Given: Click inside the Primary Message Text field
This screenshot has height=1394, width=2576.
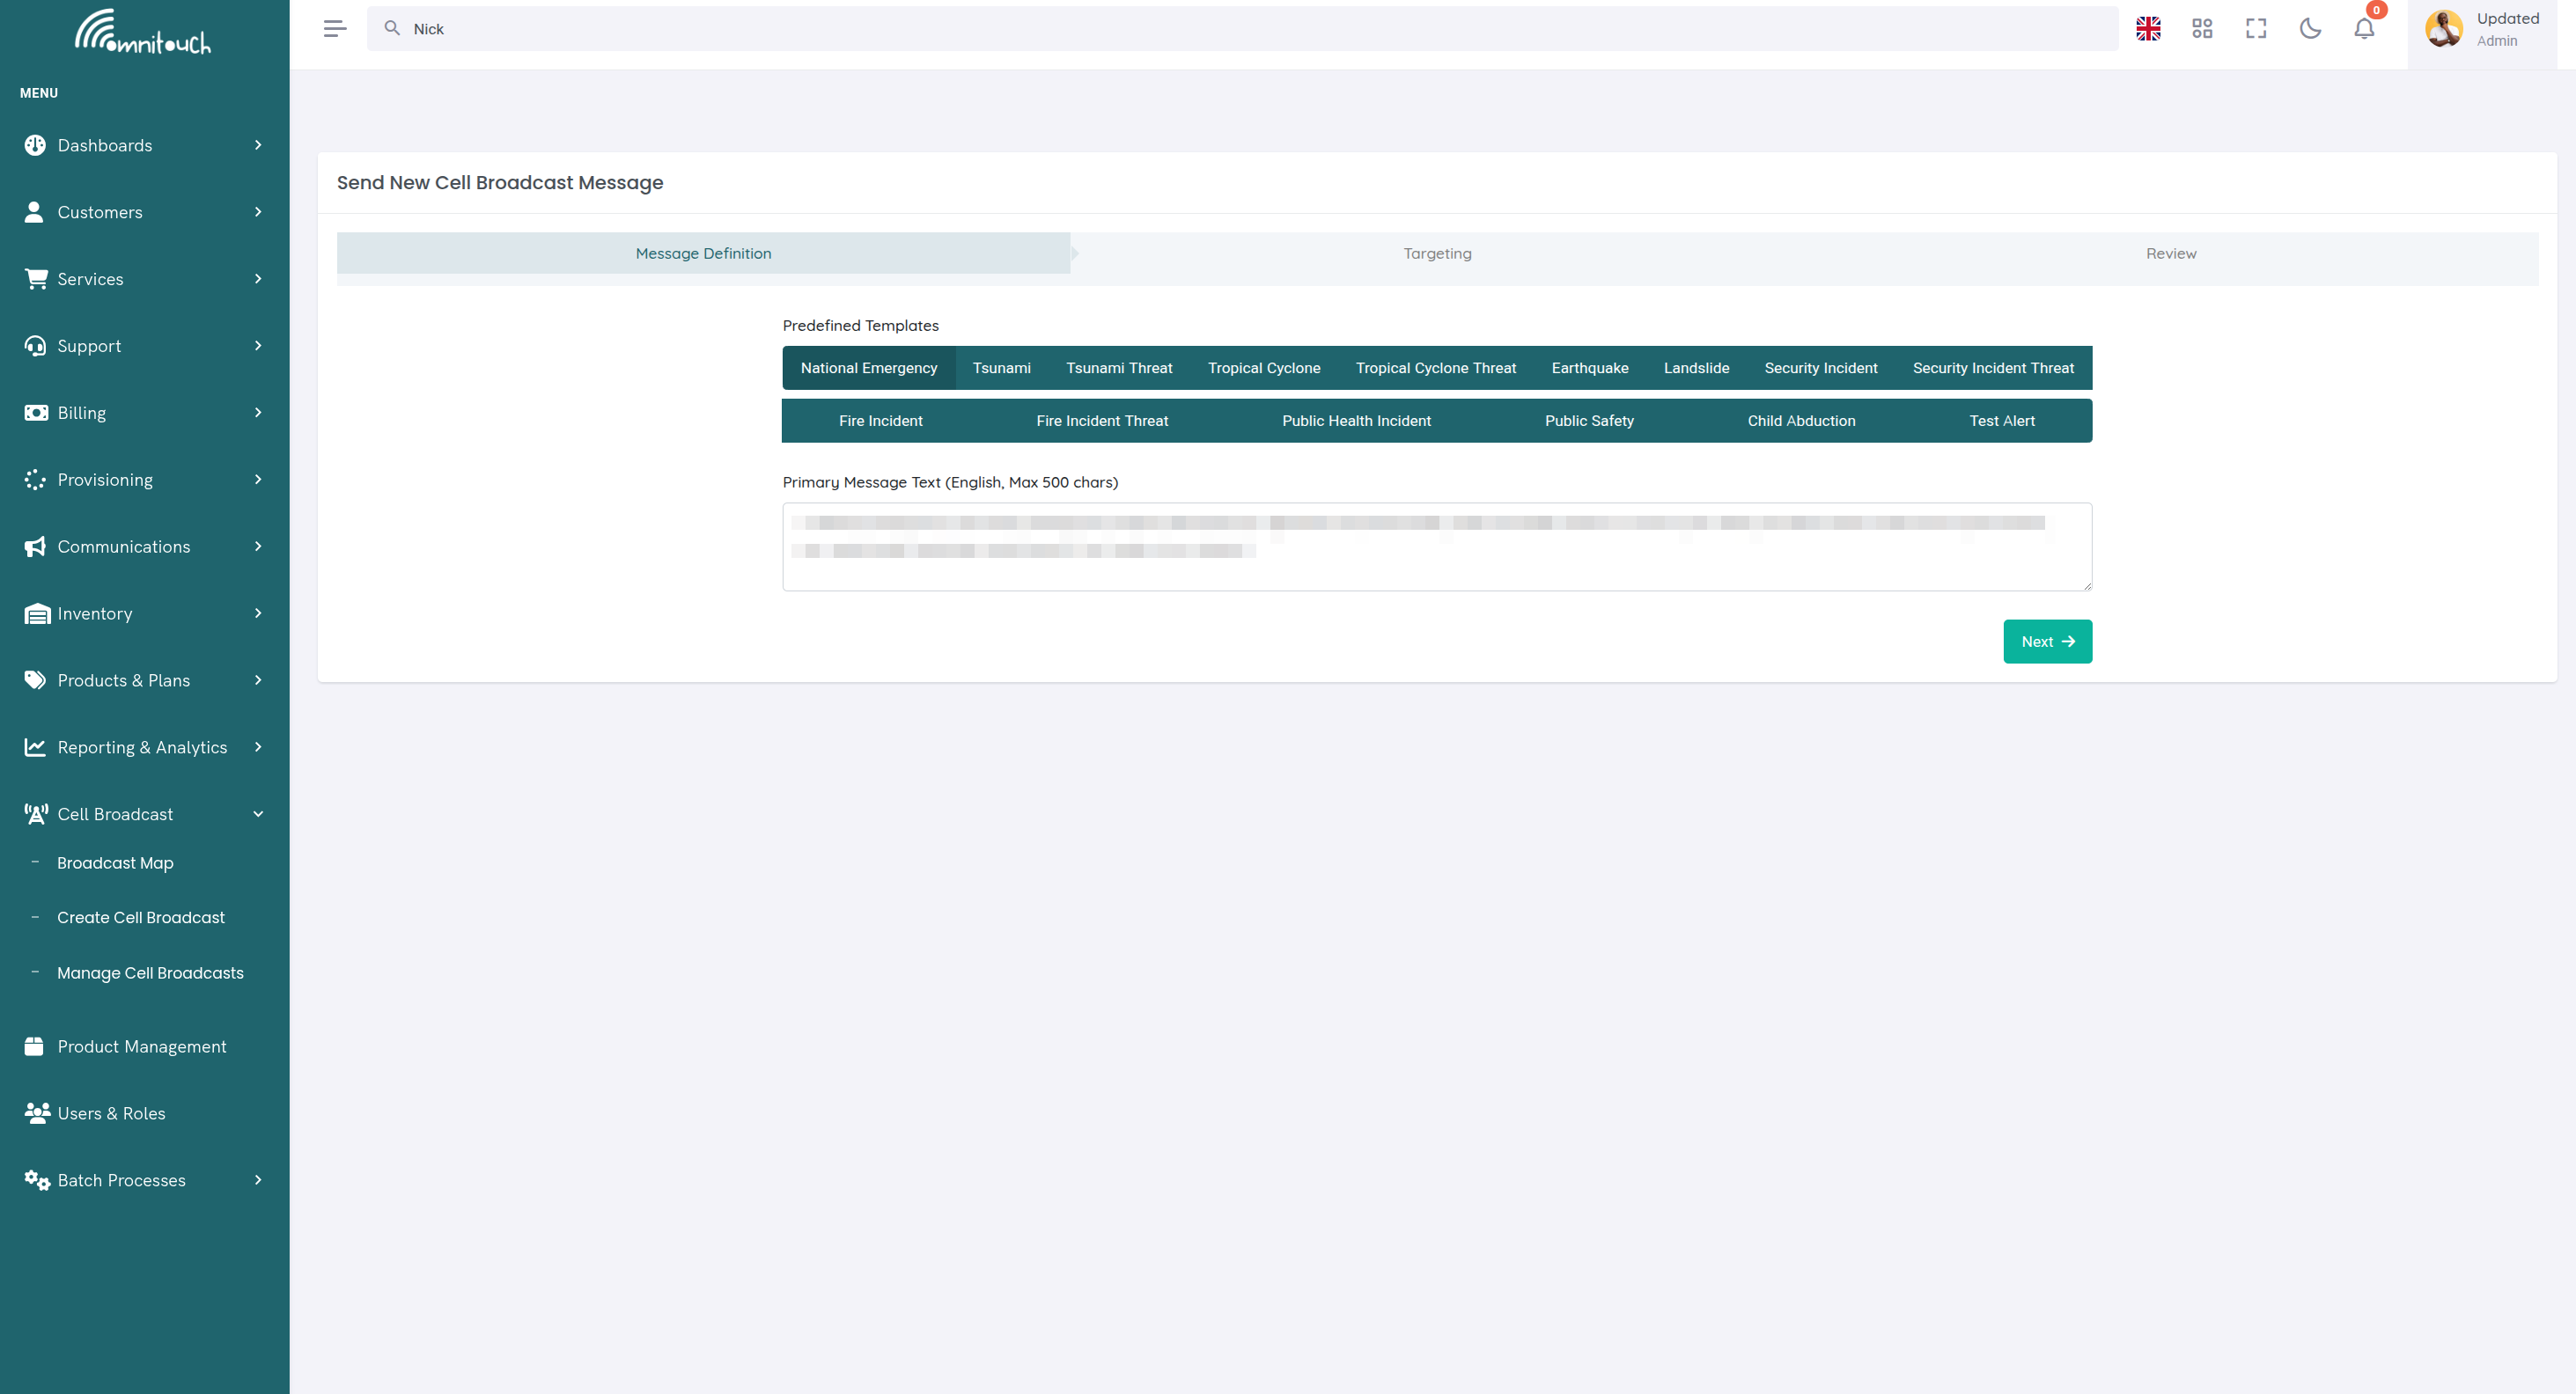Looking at the screenshot, I should [x=1436, y=547].
